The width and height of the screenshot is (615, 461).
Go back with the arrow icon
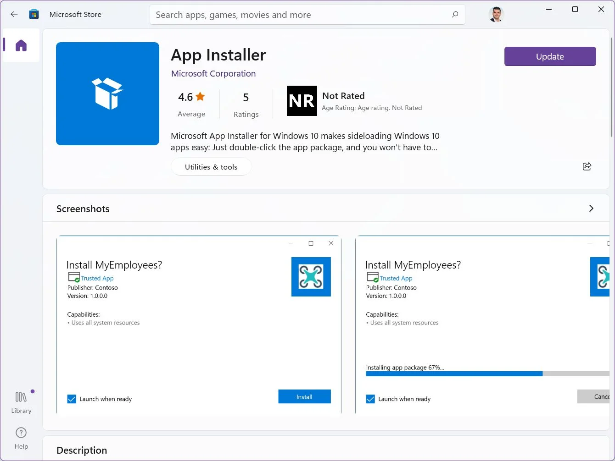tap(14, 14)
